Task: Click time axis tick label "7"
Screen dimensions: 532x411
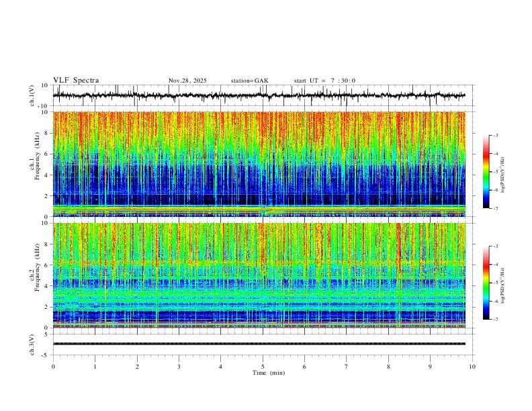Action: pyautogui.click(x=347, y=367)
